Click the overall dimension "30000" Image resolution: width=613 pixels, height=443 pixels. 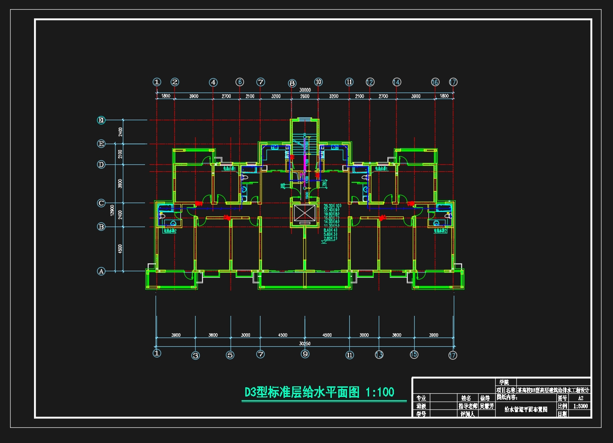click(x=305, y=90)
